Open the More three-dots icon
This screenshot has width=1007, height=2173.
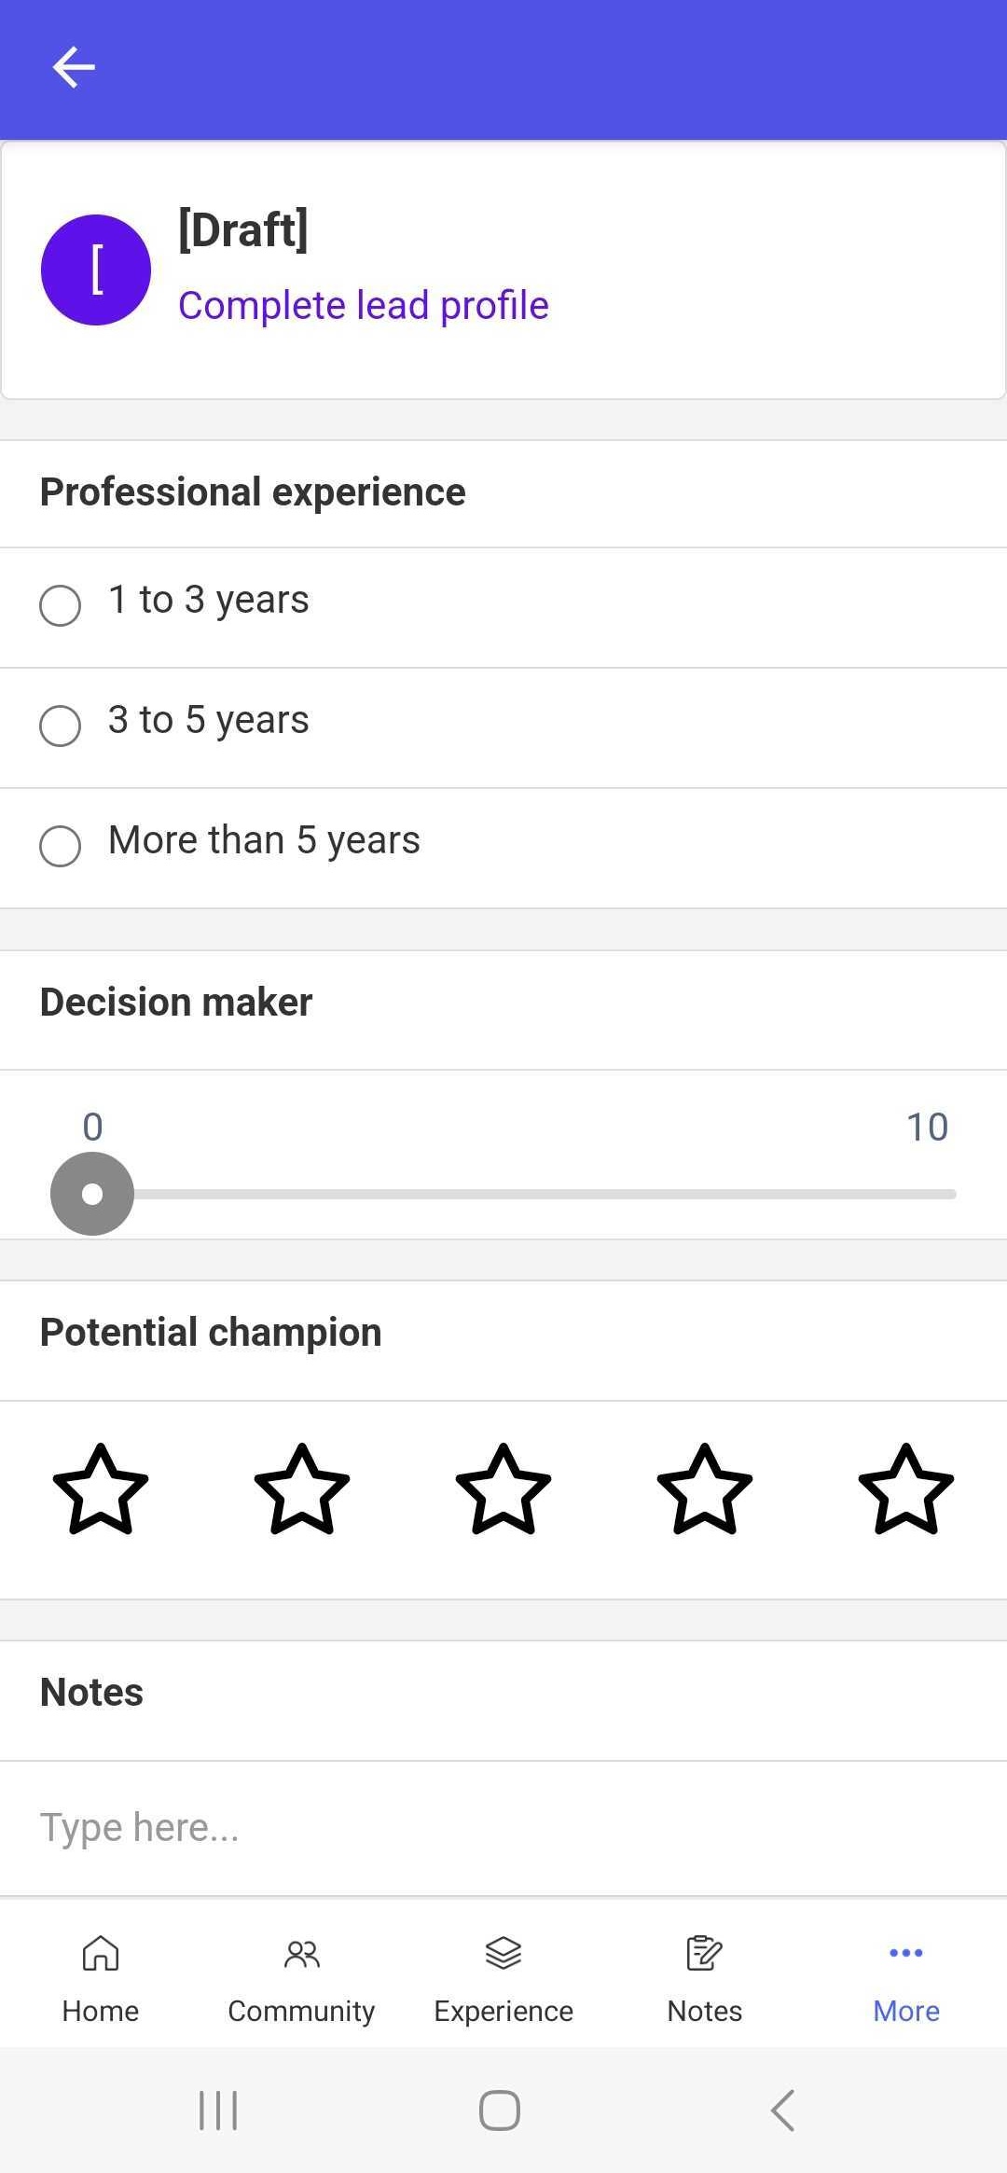click(906, 1952)
